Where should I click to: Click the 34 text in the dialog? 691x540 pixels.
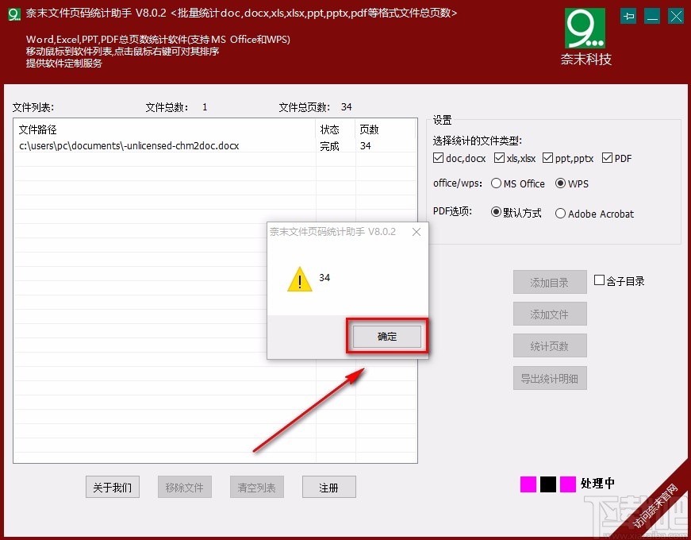pyautogui.click(x=324, y=277)
